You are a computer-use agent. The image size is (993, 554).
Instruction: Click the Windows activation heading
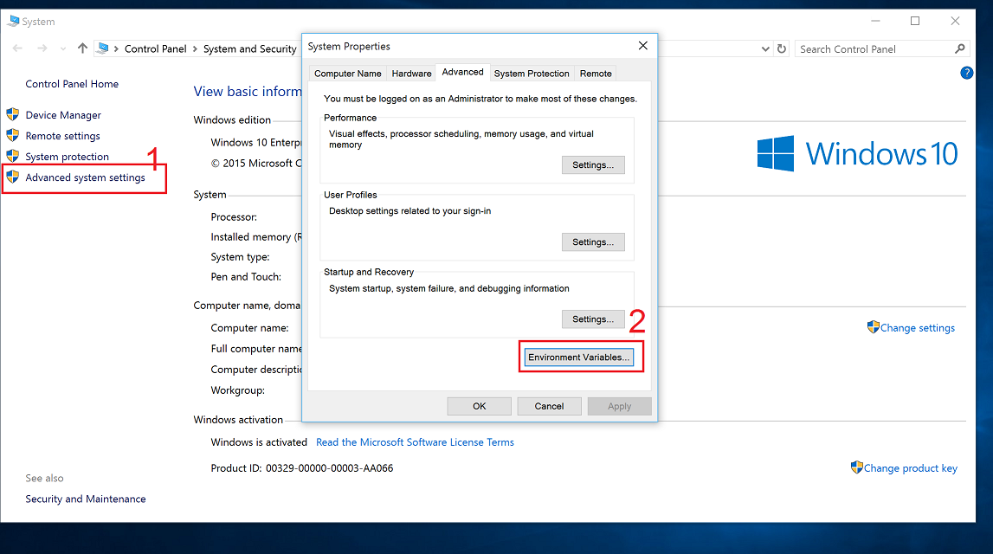(x=238, y=419)
